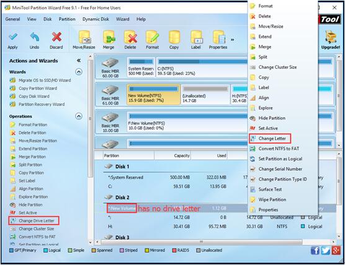This screenshot has height=265, width=345.
Task: Open the Facebook share icon
Action: coord(315,250)
